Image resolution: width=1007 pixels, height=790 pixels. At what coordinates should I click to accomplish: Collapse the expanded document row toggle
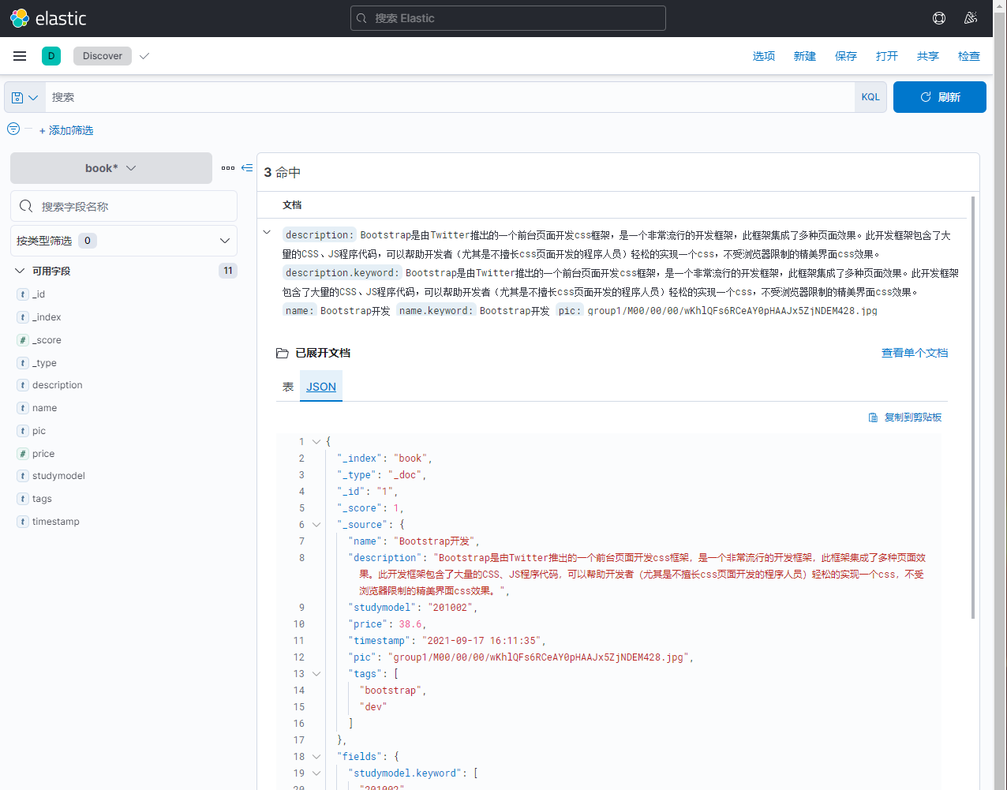[267, 232]
